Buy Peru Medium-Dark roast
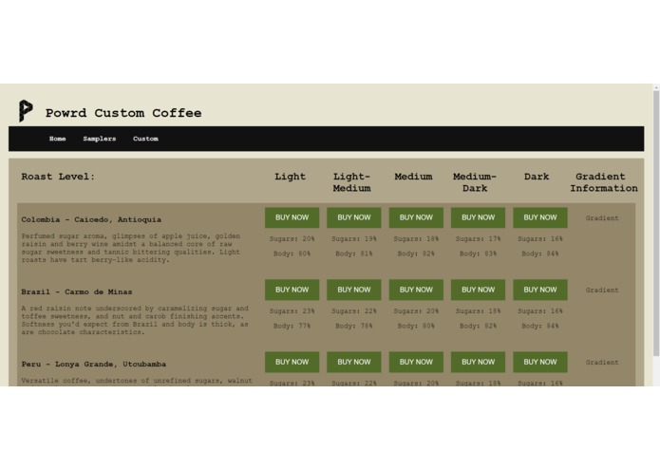 (x=478, y=362)
